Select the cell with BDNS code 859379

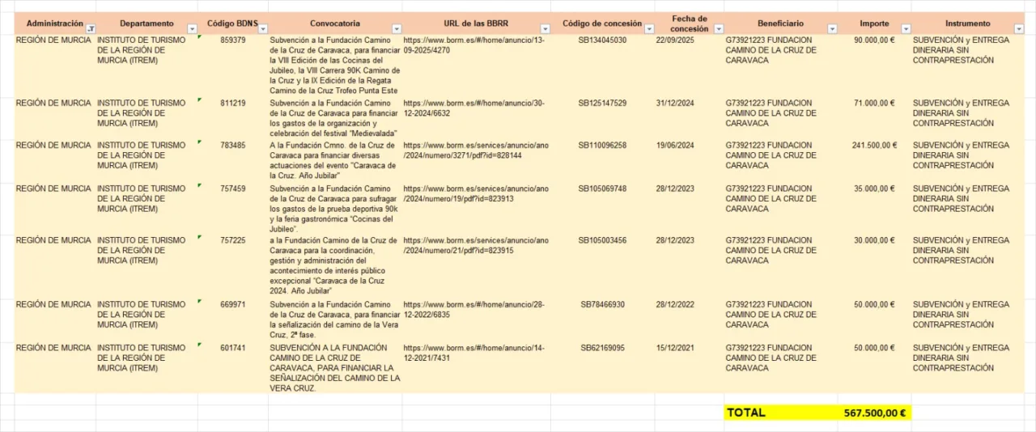[232, 40]
